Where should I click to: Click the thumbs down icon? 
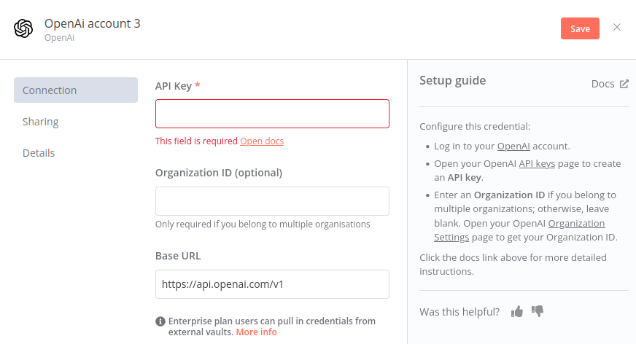(538, 311)
